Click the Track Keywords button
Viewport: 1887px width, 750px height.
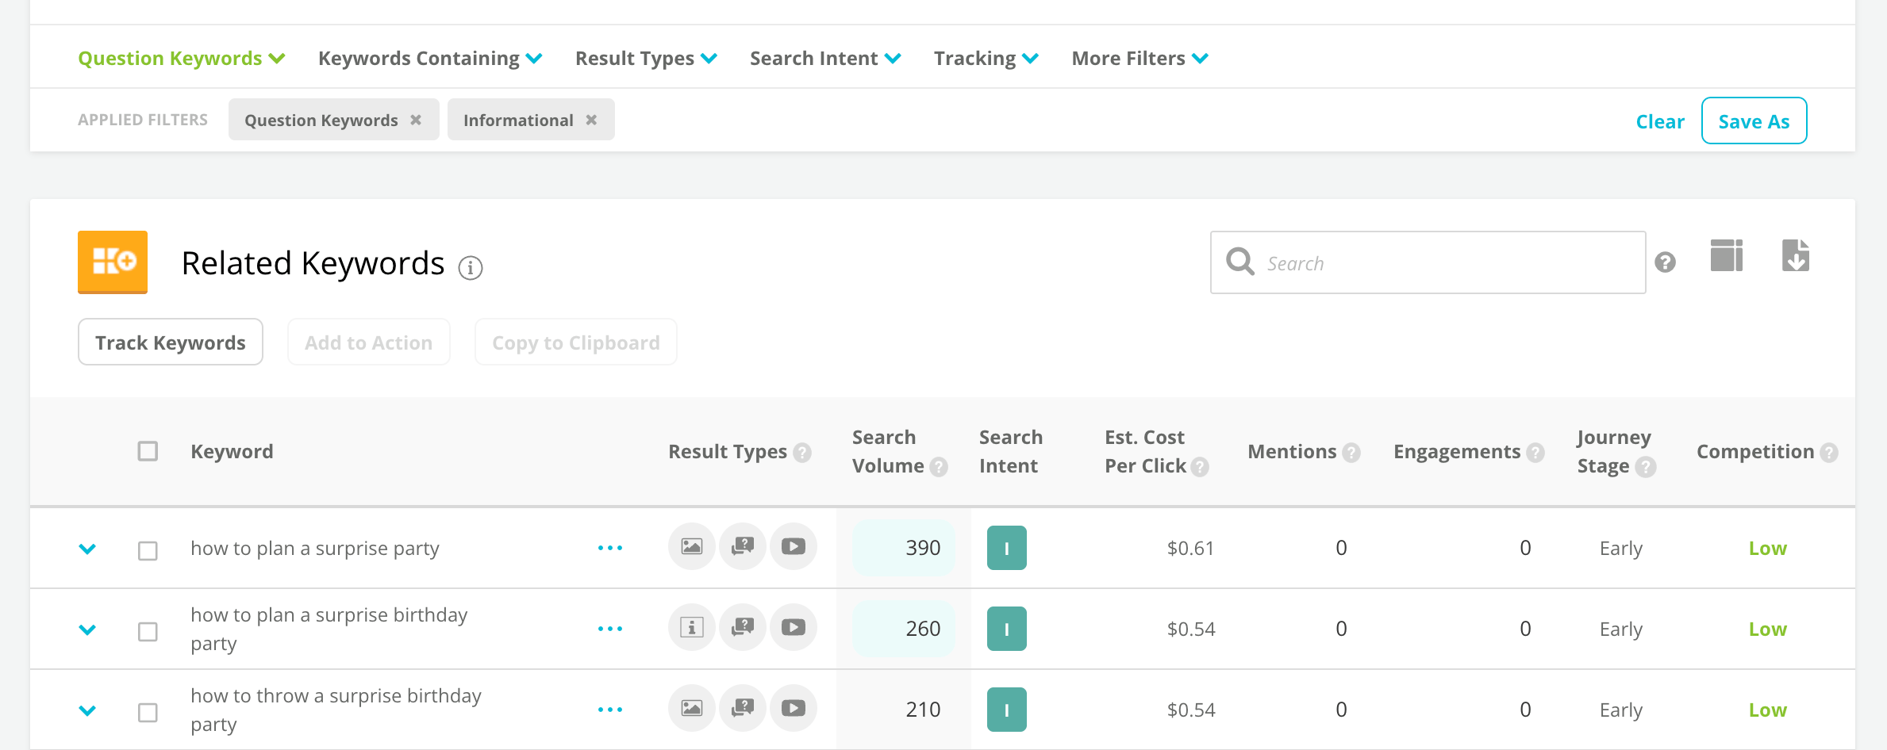coord(171,342)
